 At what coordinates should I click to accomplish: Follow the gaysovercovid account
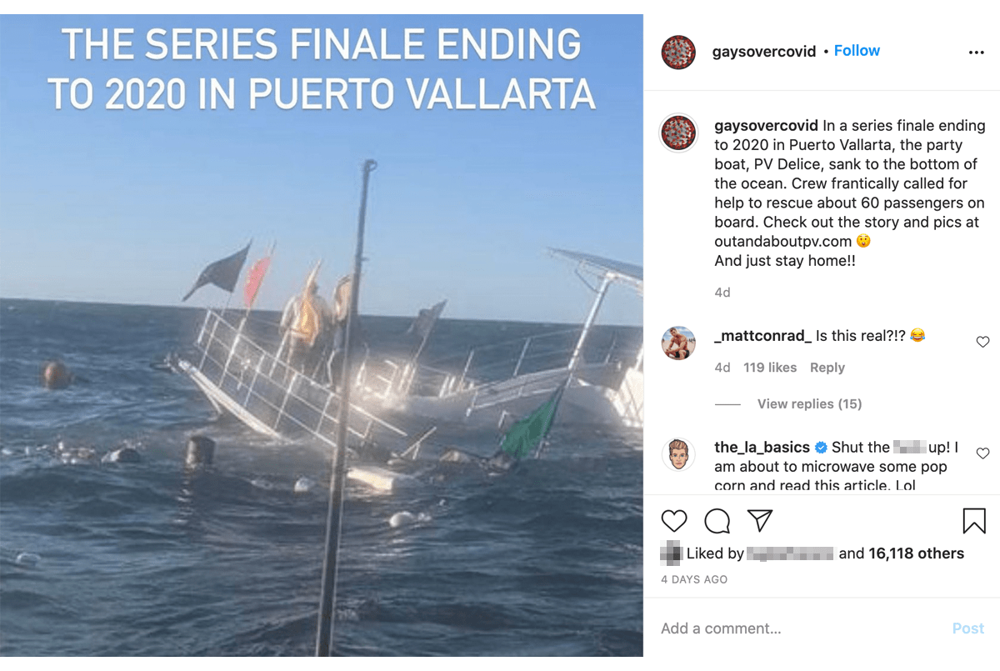857,51
